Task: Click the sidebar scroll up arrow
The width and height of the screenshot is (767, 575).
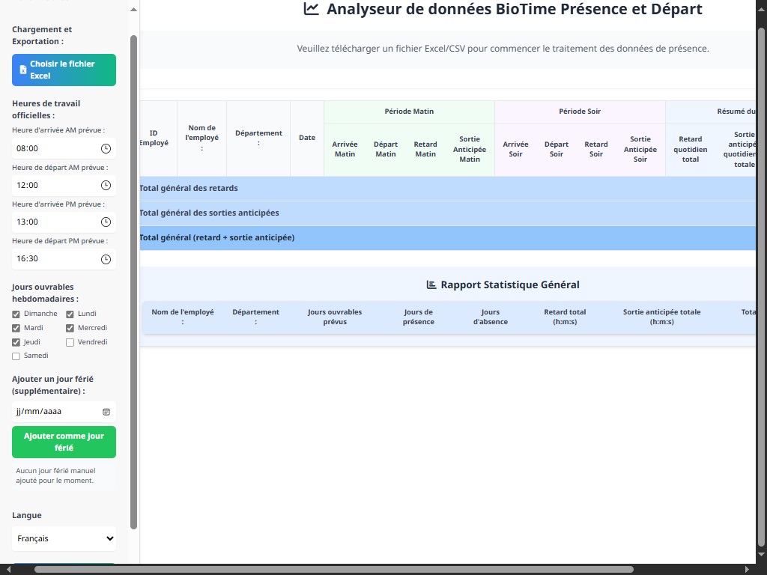Action: tap(133, 9)
